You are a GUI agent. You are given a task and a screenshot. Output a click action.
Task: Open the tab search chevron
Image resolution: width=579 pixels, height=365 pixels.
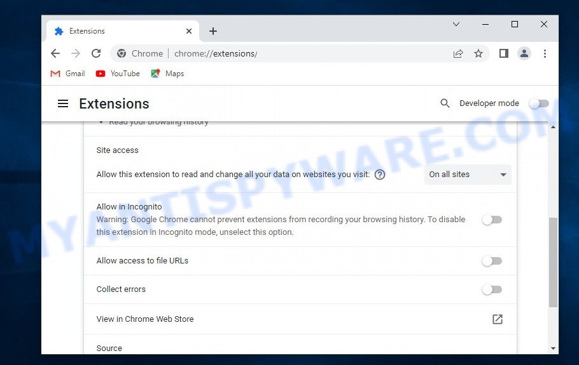(x=456, y=24)
